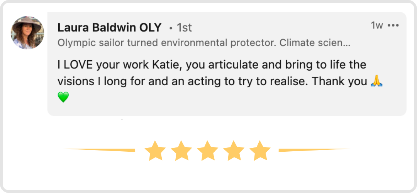
Task: Click the gold line right of the stars
Action: (314, 150)
